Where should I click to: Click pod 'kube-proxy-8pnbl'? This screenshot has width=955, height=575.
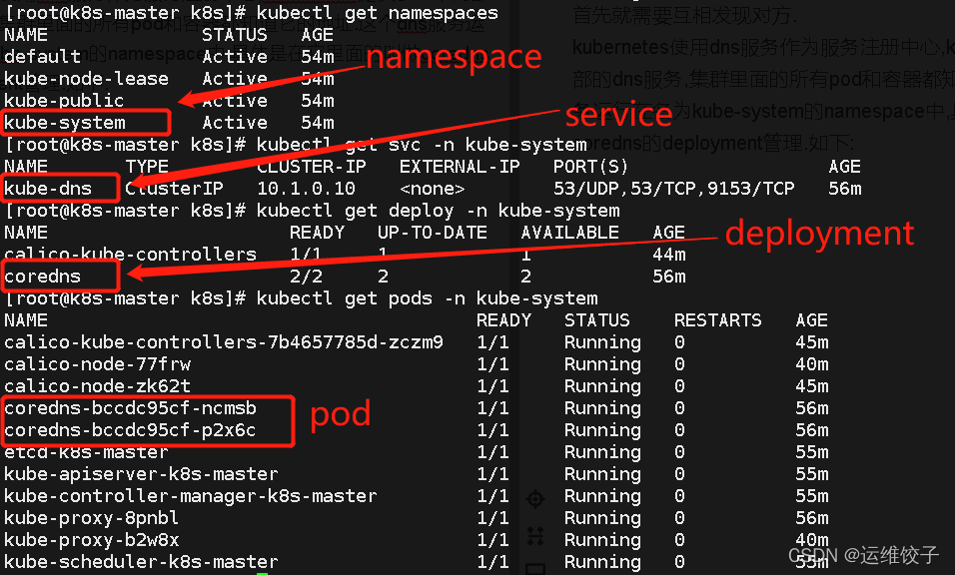pyautogui.click(x=91, y=518)
